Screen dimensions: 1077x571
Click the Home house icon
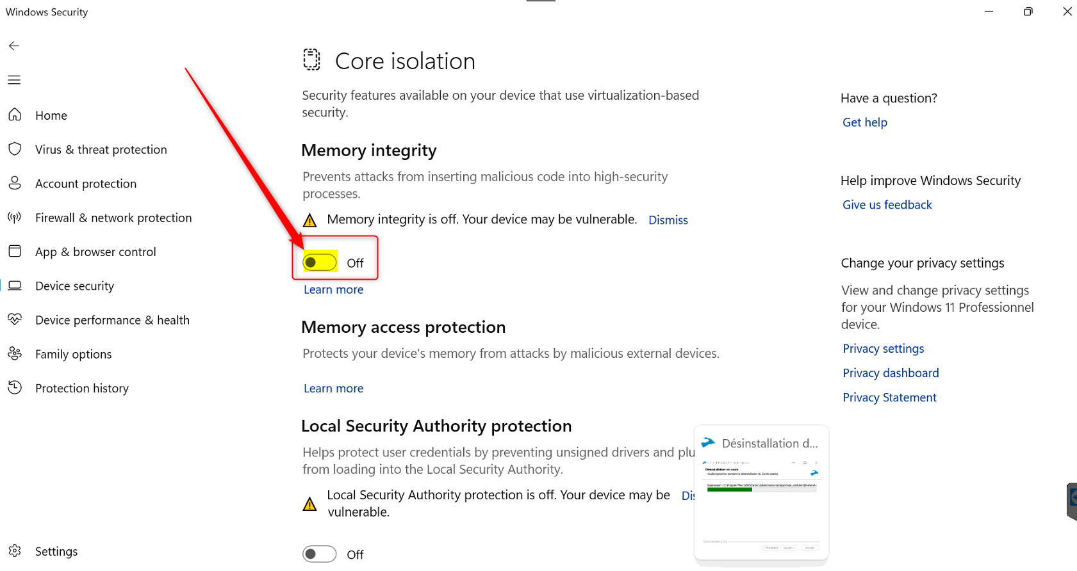point(15,115)
